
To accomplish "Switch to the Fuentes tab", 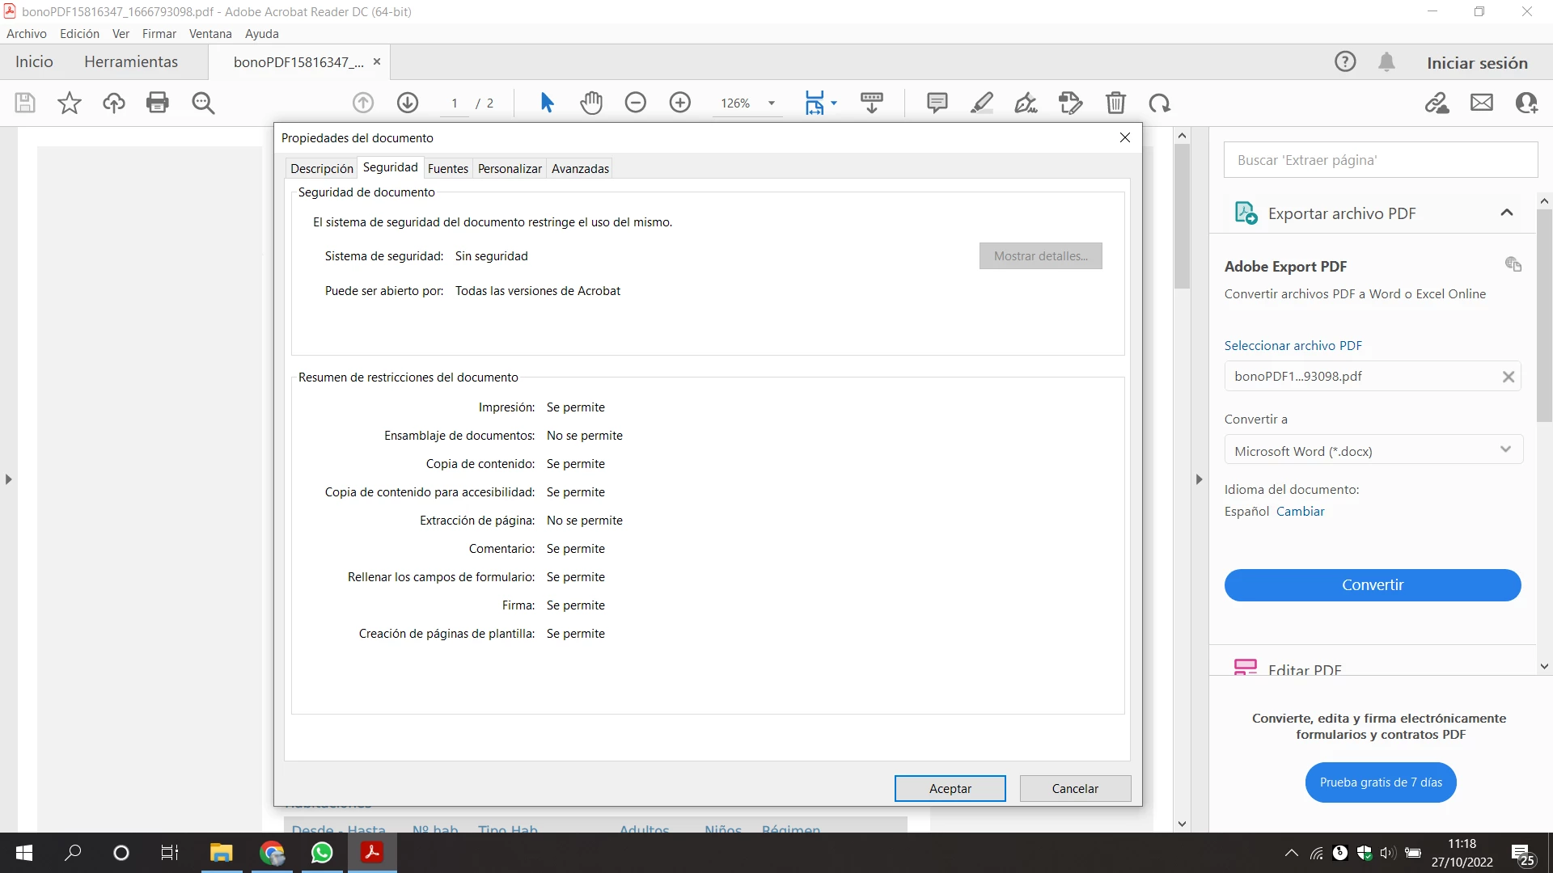I will tap(447, 168).
